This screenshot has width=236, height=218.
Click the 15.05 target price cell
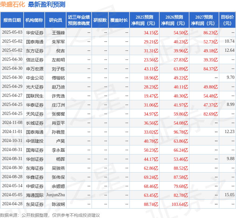[229, 195]
